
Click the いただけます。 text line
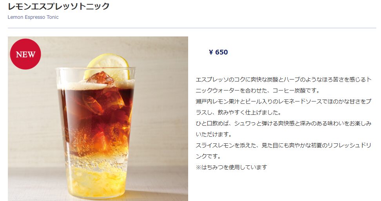pyautogui.click(x=214, y=134)
